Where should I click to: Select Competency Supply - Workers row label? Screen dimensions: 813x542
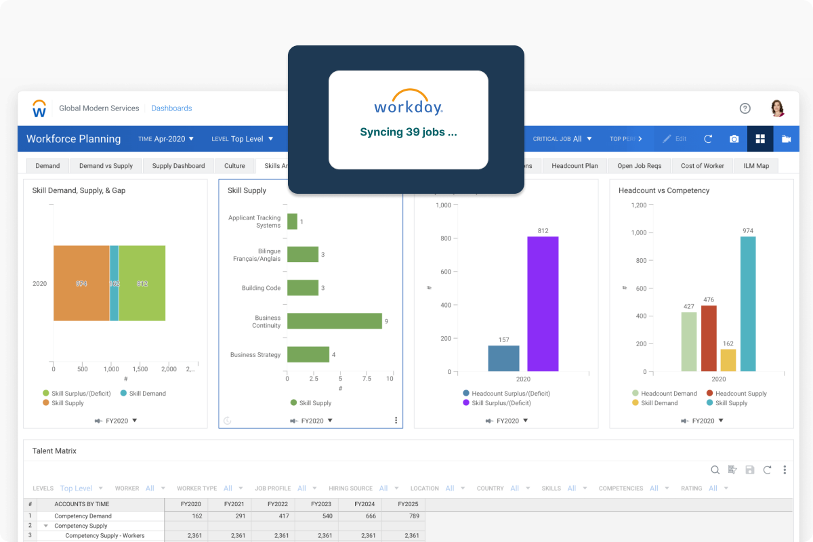coord(104,536)
